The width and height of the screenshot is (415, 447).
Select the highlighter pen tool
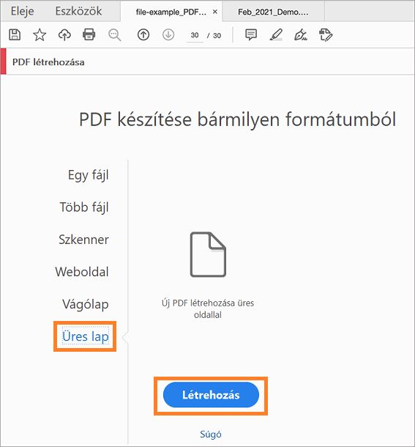click(276, 34)
